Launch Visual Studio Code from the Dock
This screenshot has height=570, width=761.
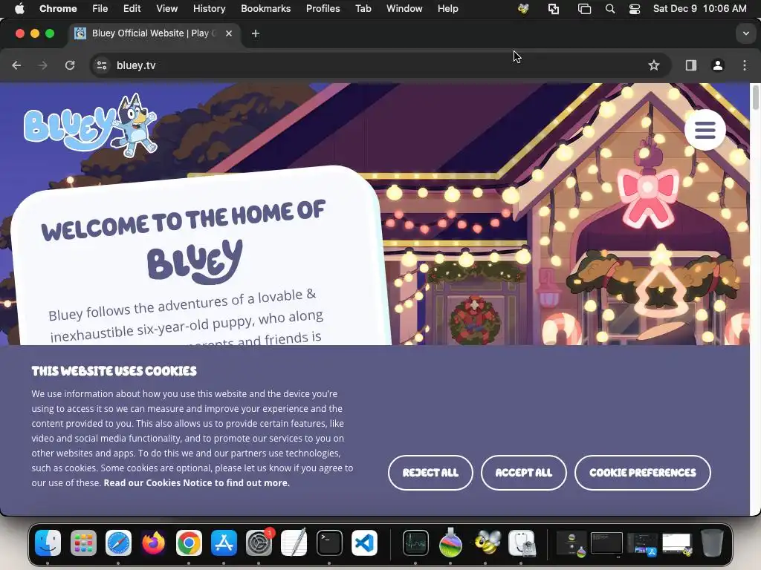click(x=364, y=543)
